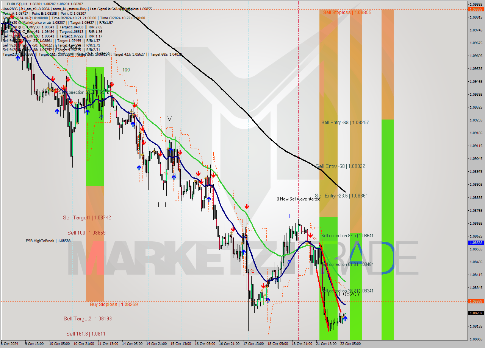Click 1.08065 on the price axis
485x348 pixels.
click(476, 339)
